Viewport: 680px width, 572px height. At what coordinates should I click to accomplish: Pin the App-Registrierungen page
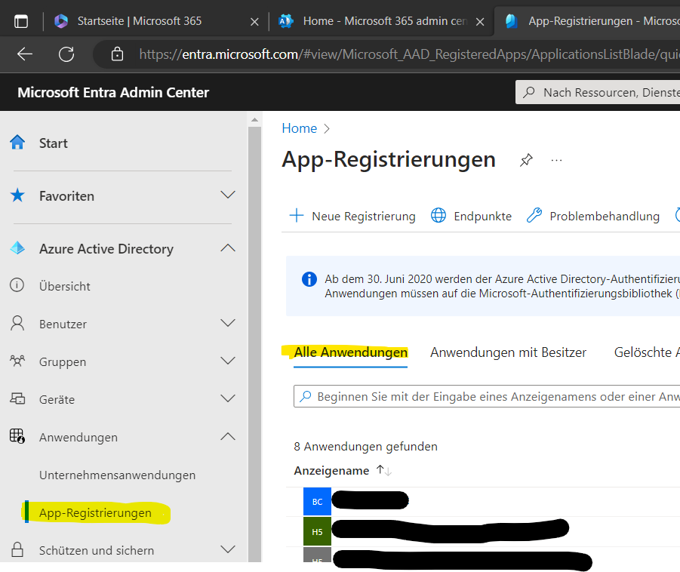click(x=526, y=160)
